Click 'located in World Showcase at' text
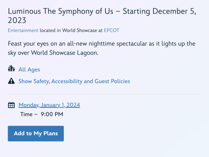The image size is (209, 157). pyautogui.click(x=71, y=30)
